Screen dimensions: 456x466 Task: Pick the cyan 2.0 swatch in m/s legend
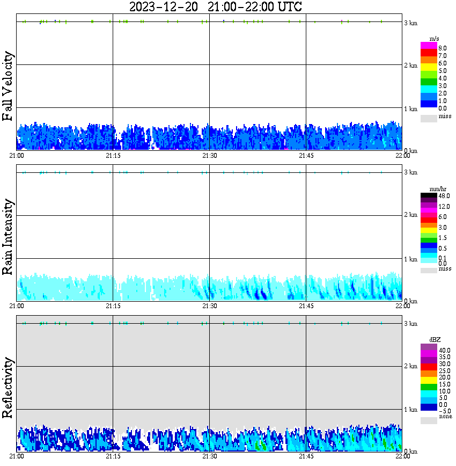tap(429, 89)
